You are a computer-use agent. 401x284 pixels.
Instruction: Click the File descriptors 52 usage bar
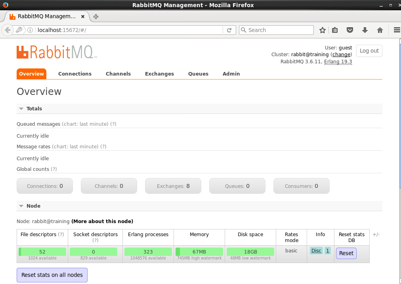pos(42,252)
